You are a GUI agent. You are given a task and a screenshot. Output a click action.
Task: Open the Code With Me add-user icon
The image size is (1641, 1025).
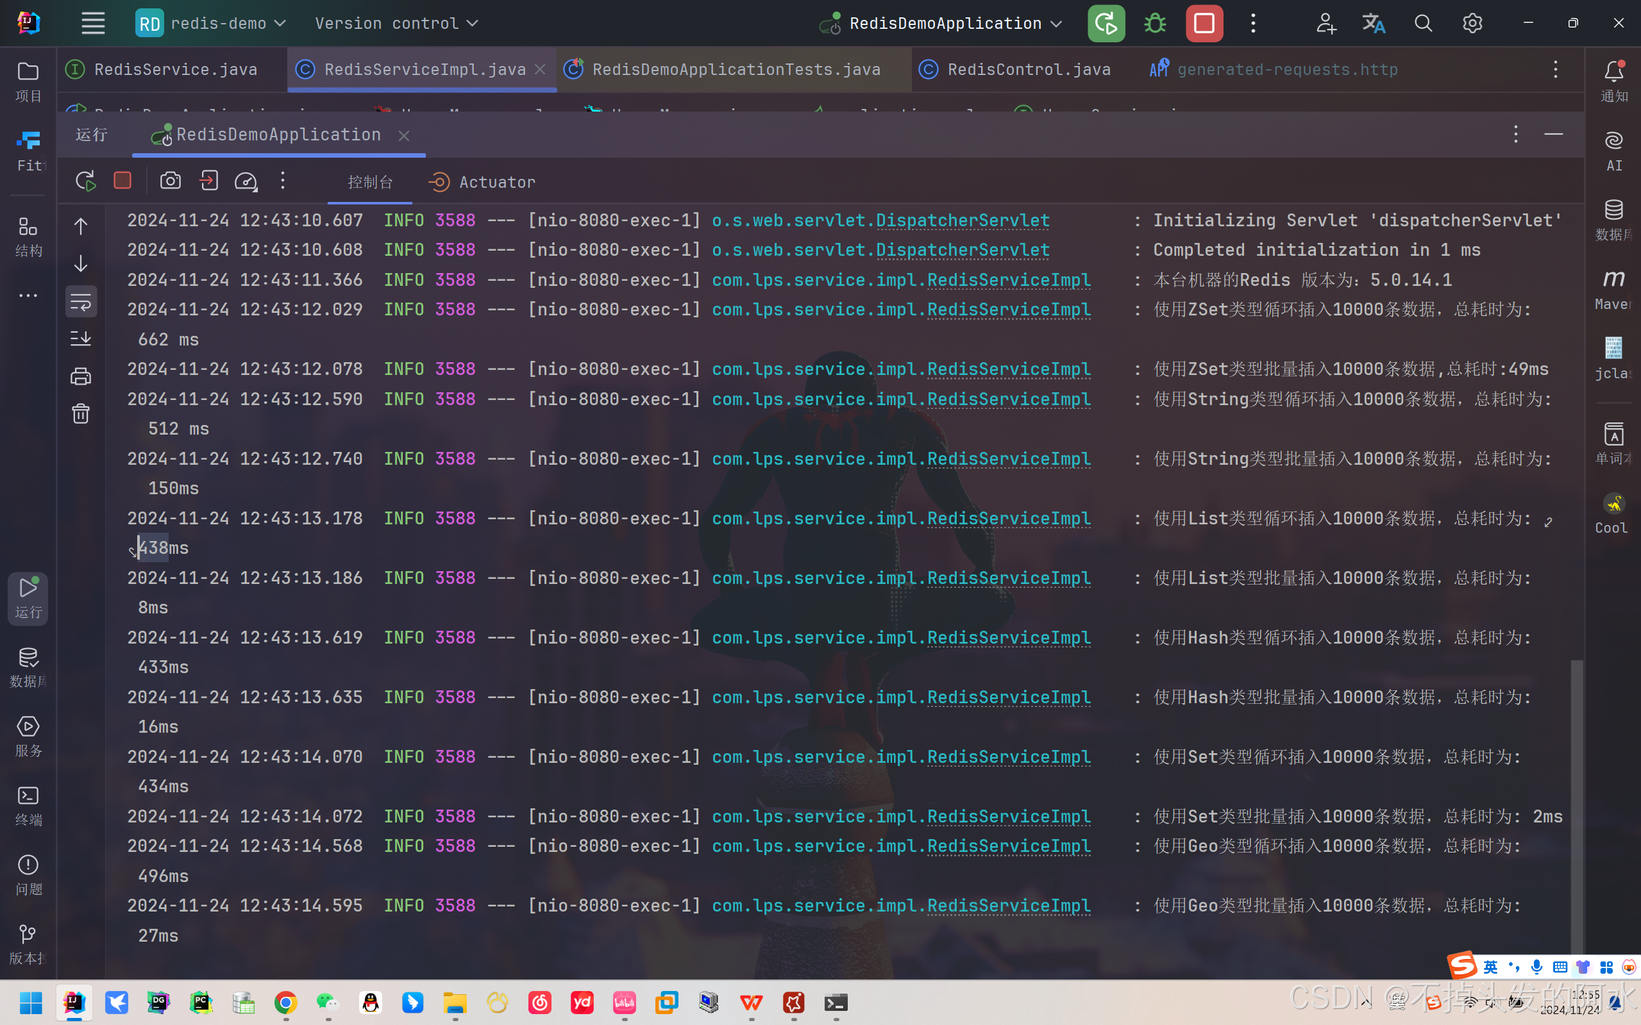tap(1325, 24)
